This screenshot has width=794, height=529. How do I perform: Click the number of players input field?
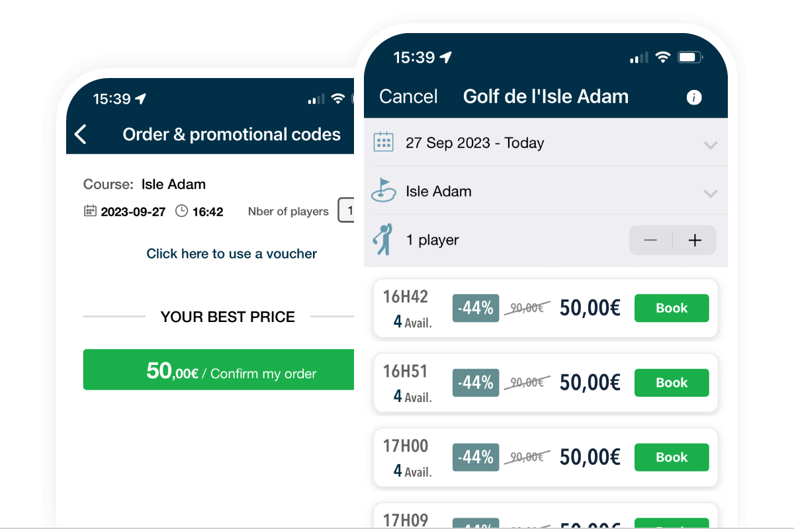click(x=349, y=210)
